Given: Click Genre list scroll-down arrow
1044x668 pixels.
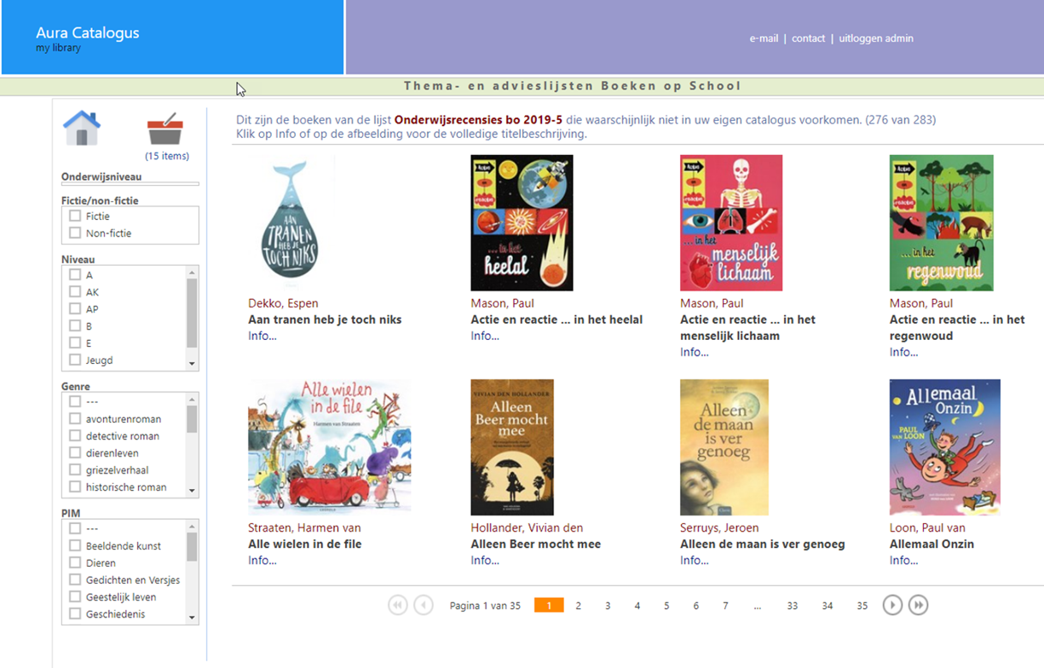Looking at the screenshot, I should click(192, 491).
